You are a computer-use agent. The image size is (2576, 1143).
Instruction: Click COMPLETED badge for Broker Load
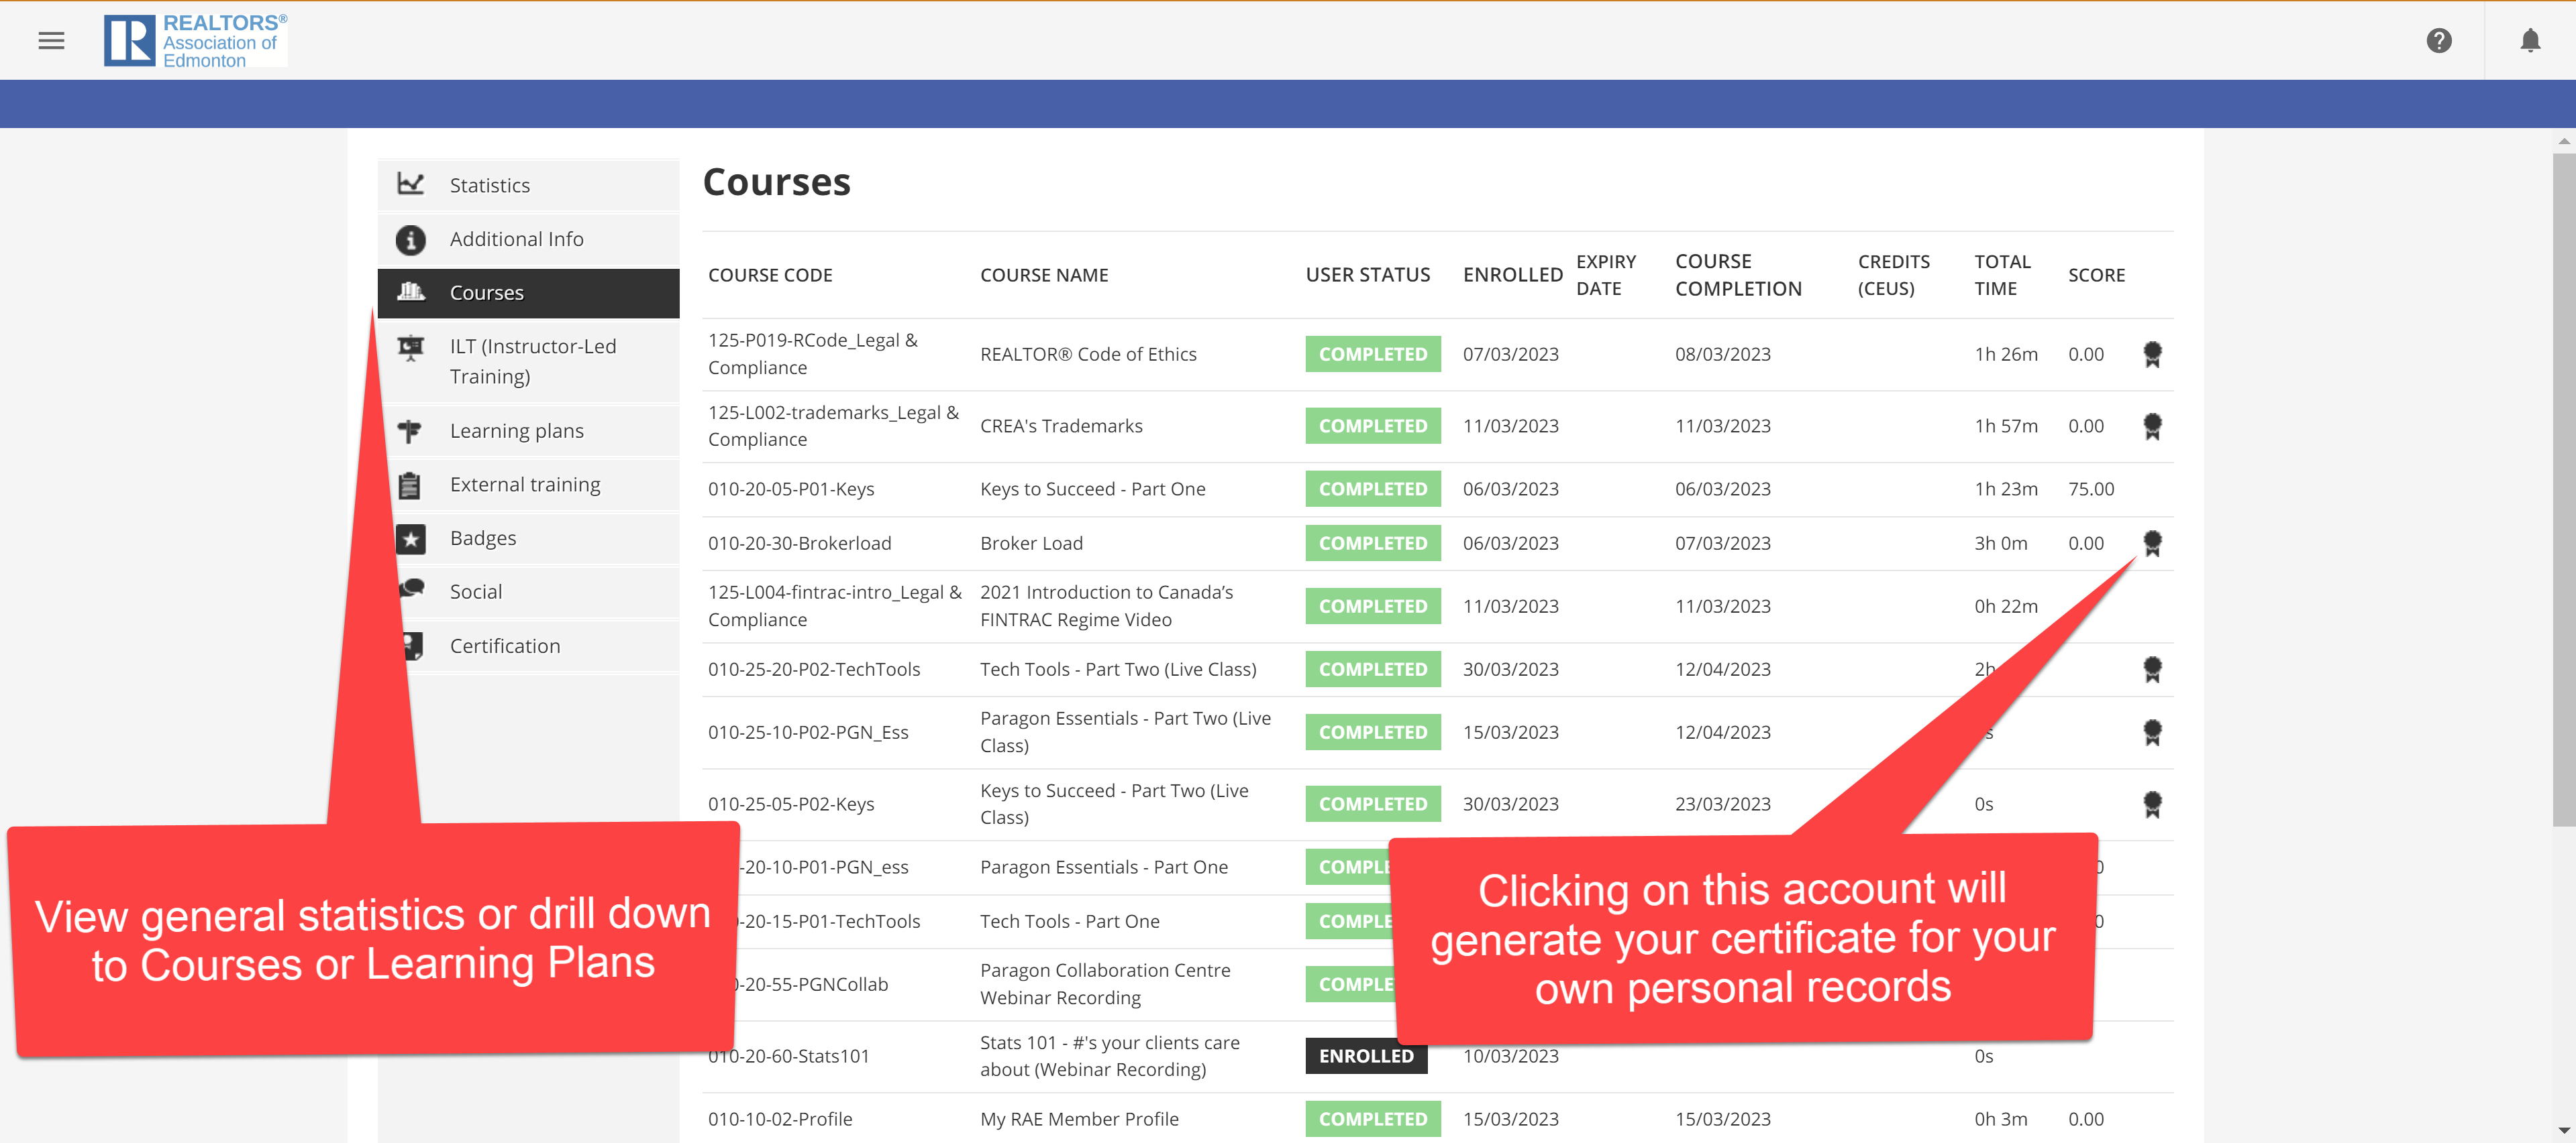tap(1372, 542)
